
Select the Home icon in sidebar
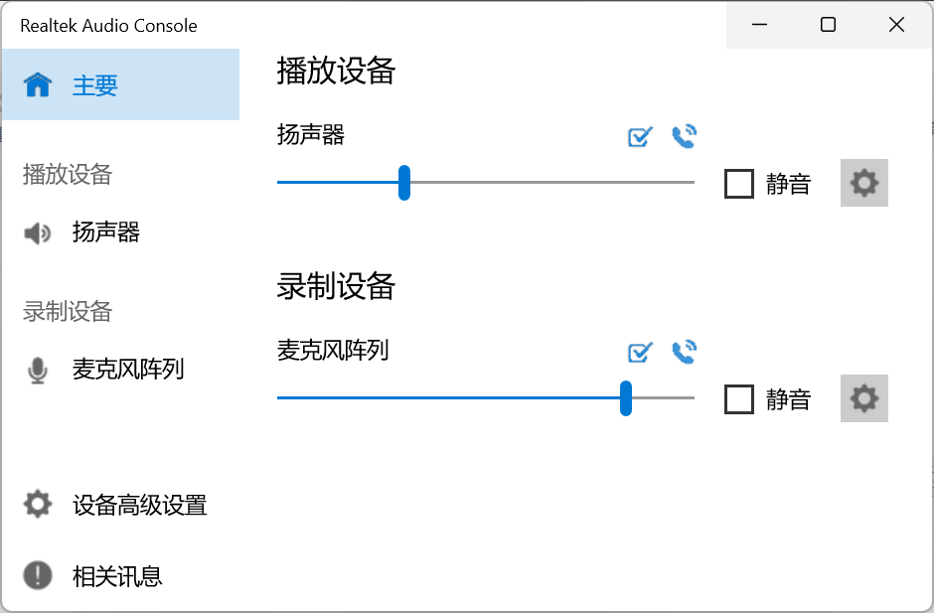37,84
